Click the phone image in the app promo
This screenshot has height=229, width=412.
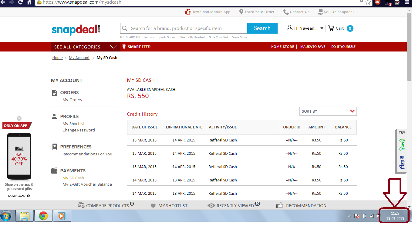[x=19, y=156]
